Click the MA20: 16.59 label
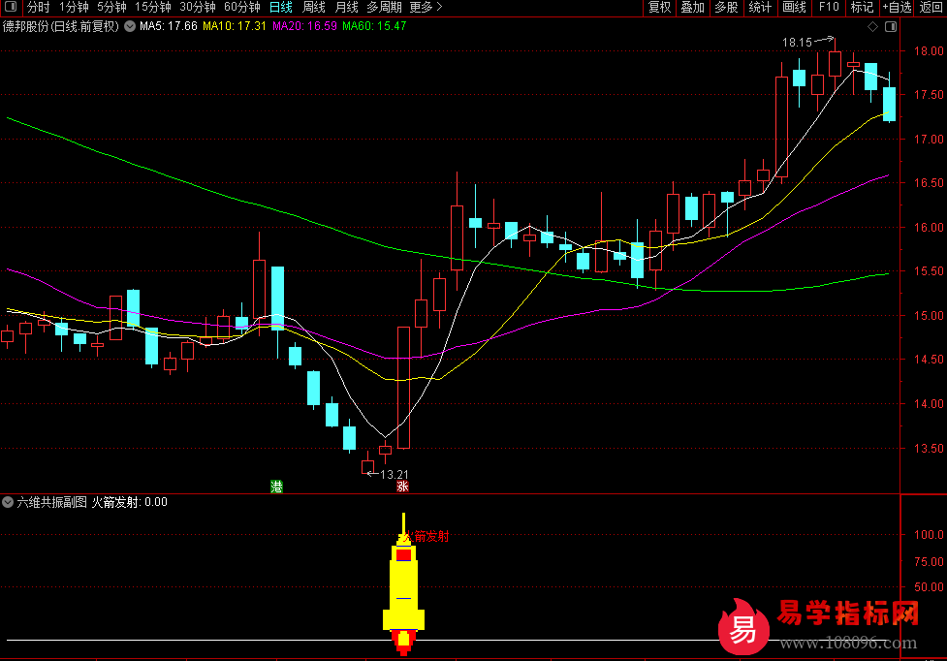This screenshot has height=661, width=947. coord(304,26)
